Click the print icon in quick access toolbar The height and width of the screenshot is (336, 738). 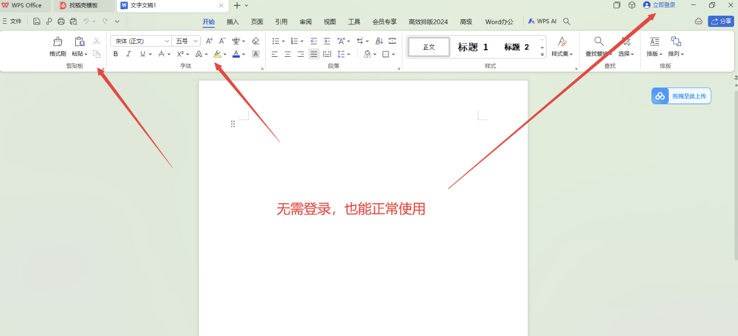click(x=61, y=22)
